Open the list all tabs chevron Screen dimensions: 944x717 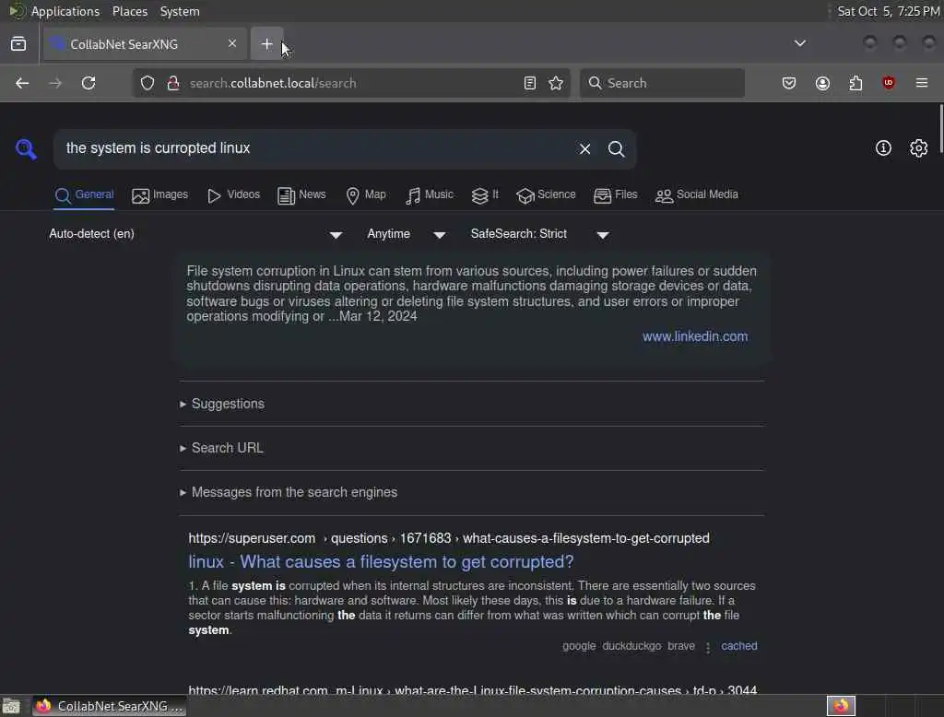click(x=799, y=43)
